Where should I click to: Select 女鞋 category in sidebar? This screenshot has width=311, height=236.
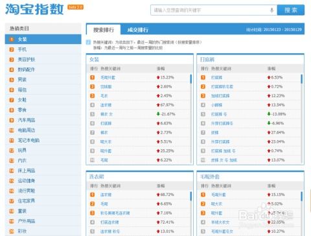click(x=43, y=100)
